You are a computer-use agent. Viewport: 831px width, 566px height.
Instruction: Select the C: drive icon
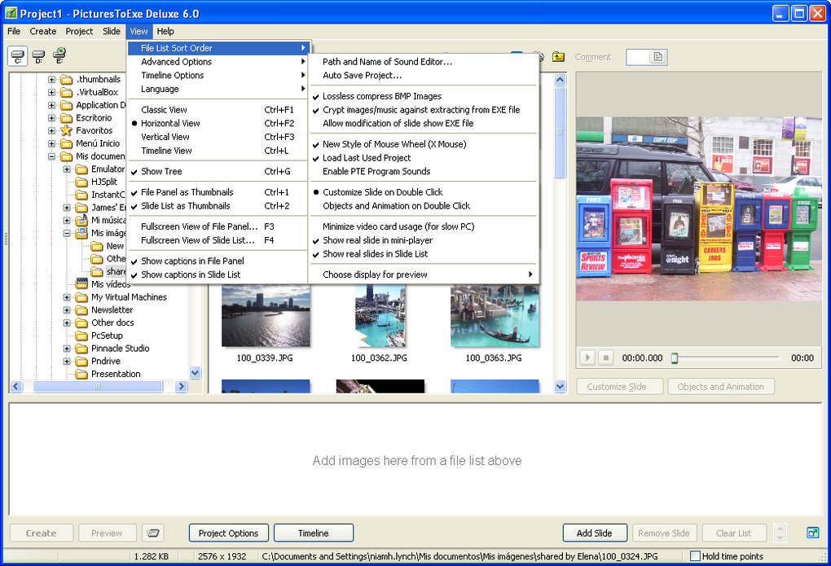tap(17, 55)
